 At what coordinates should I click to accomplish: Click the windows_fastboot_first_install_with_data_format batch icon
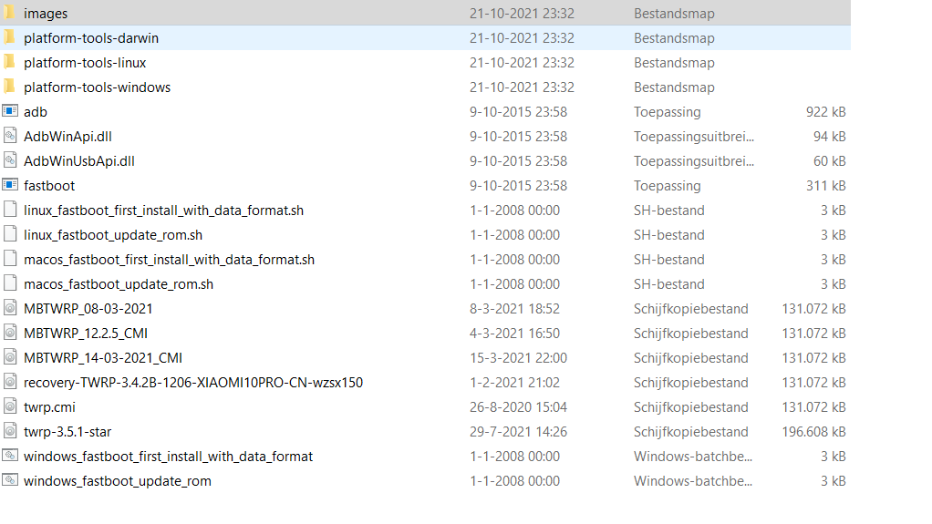tap(10, 456)
